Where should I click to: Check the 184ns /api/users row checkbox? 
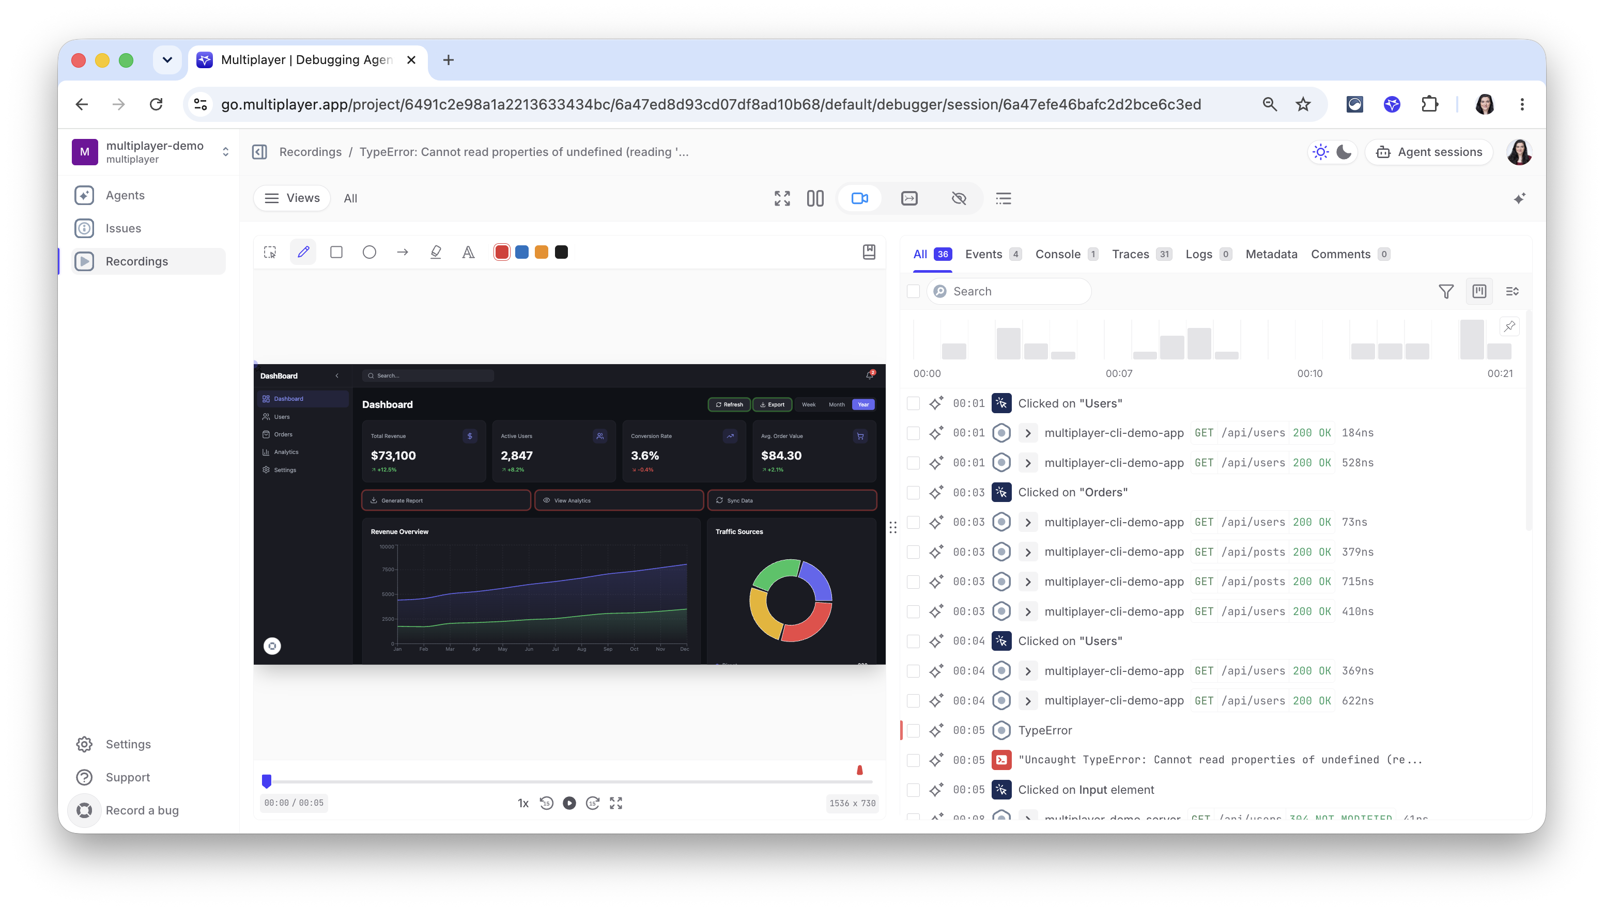point(913,432)
